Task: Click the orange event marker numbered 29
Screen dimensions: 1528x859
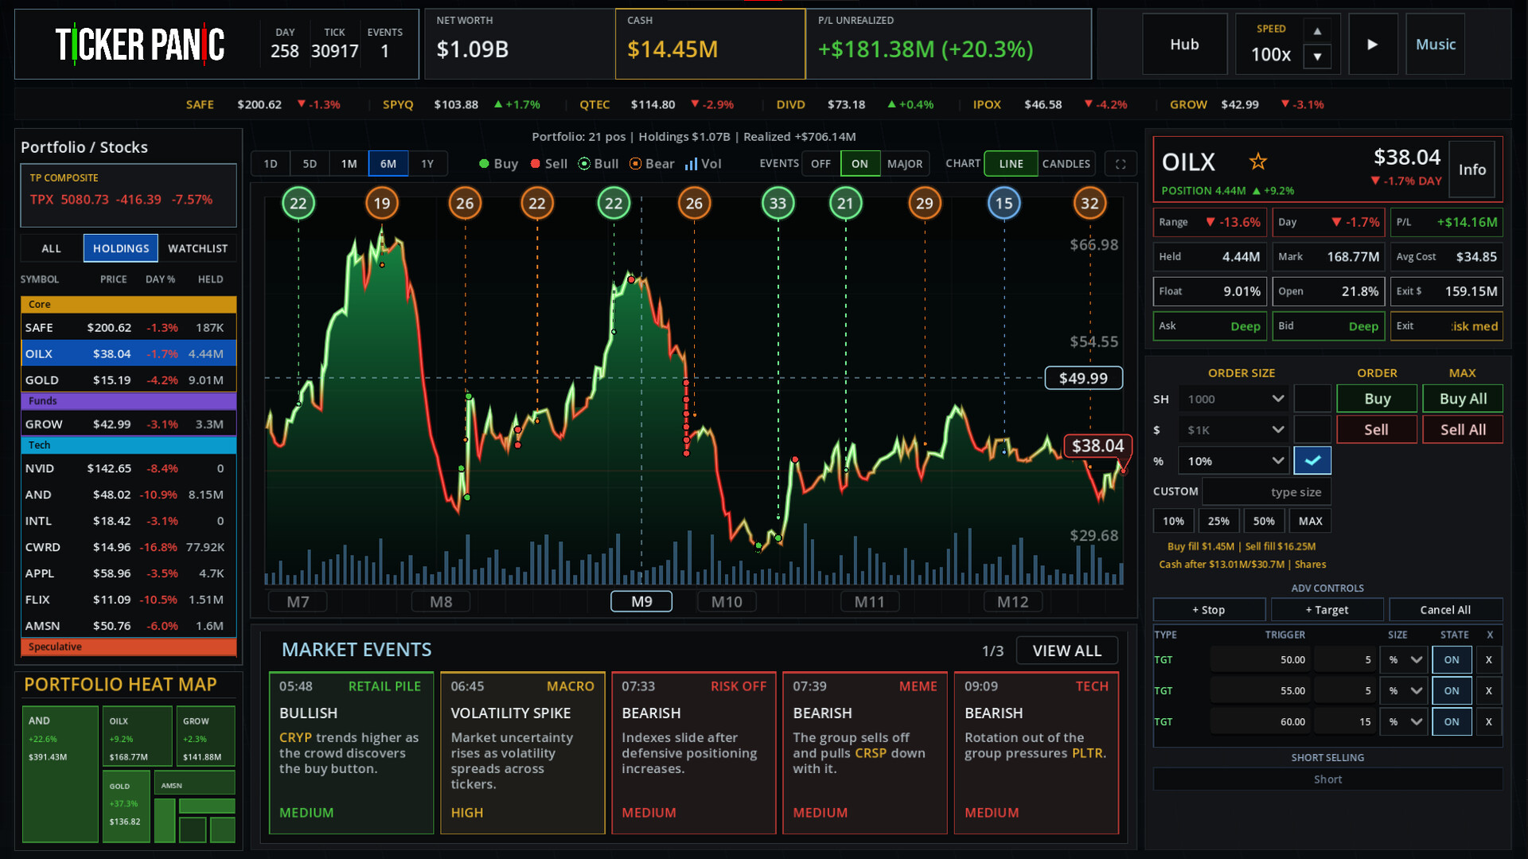Action: 924,204
